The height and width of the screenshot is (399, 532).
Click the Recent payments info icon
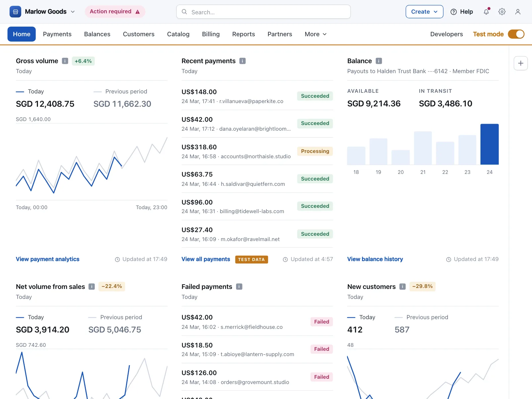(243, 61)
